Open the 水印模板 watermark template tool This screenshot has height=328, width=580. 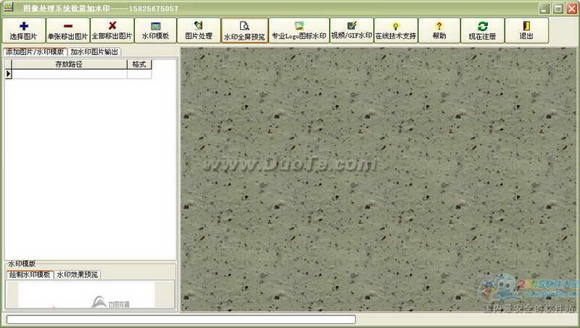155,30
